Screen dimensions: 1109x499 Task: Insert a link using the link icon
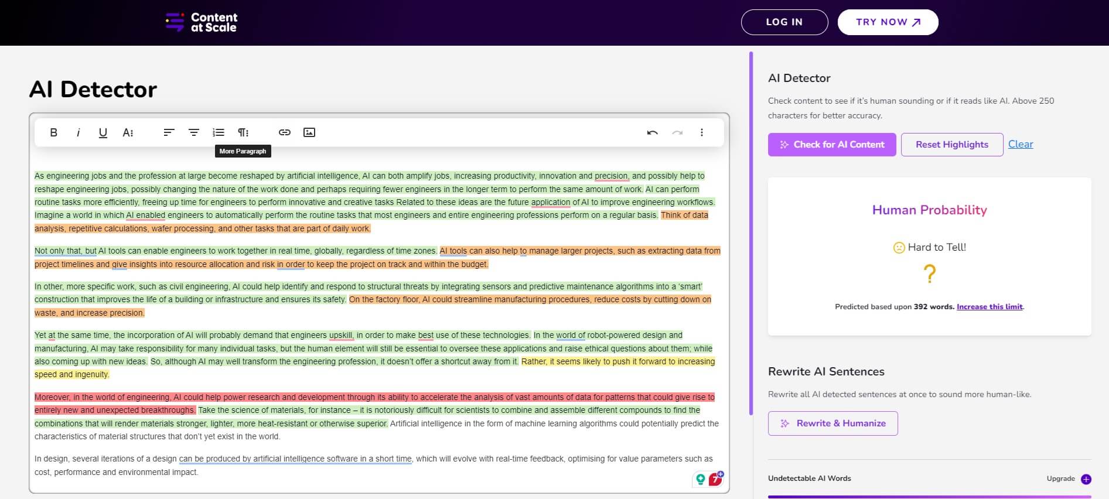[x=285, y=132]
